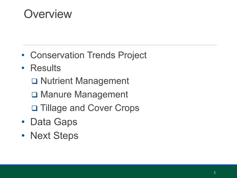
Task: Click the Tillage and Cover Crops text
Action: click(x=90, y=108)
